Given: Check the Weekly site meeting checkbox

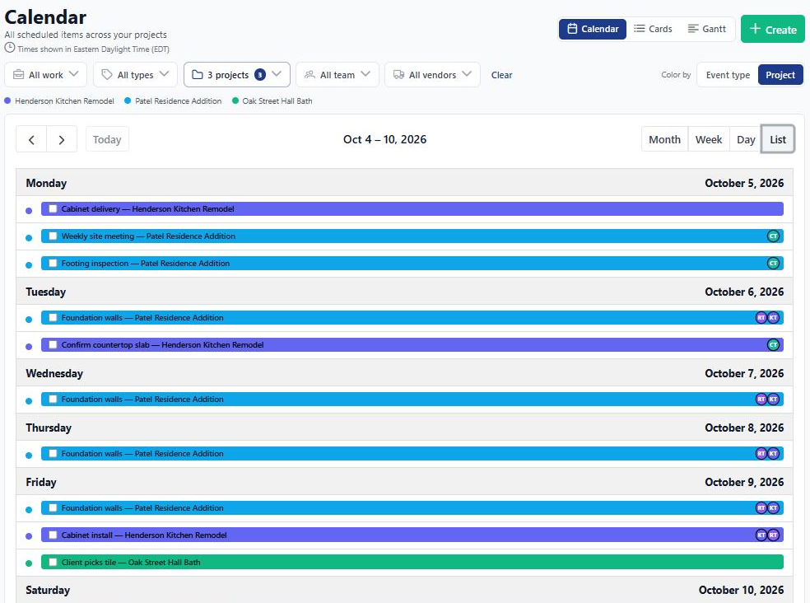Looking at the screenshot, I should coord(53,236).
